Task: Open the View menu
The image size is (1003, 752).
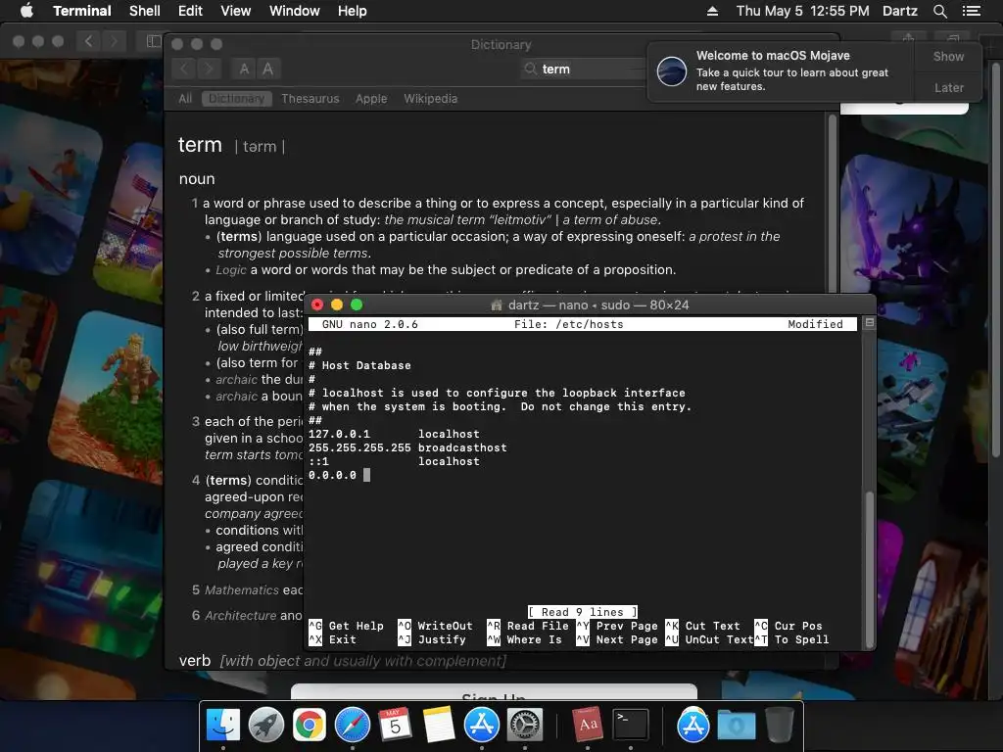Action: tap(235, 11)
